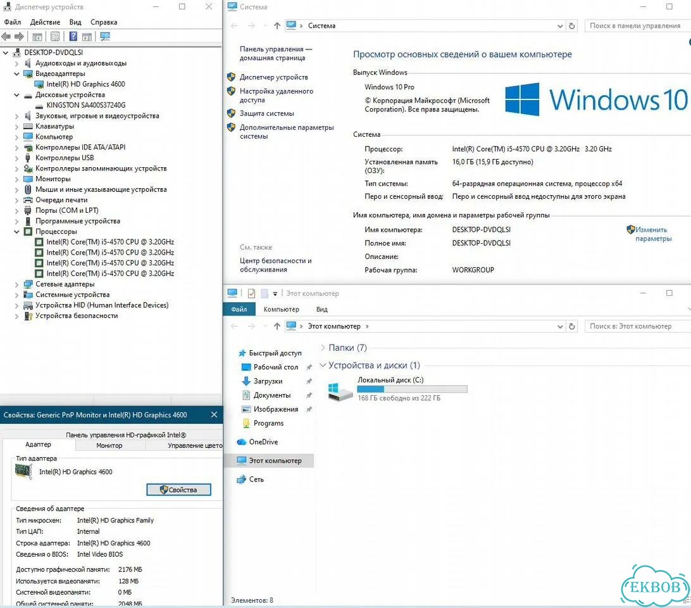The height and width of the screenshot is (608, 691).
Task: Open OneDrive in Explorer sidebar
Action: pos(263,441)
